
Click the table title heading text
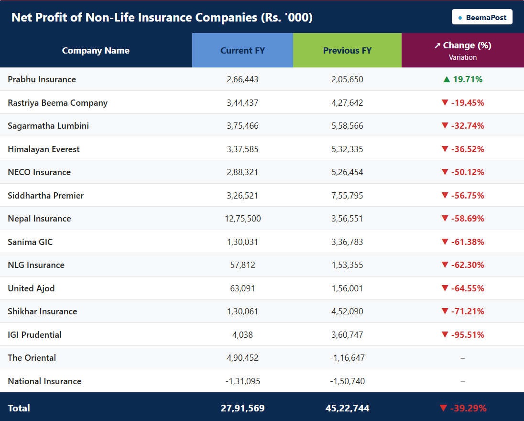point(162,17)
